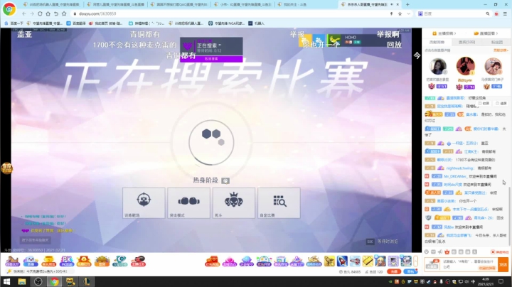Click the 百度 search box in the browser
Image resolution: width=512 pixels, height=287 pixels.
click(452, 13)
